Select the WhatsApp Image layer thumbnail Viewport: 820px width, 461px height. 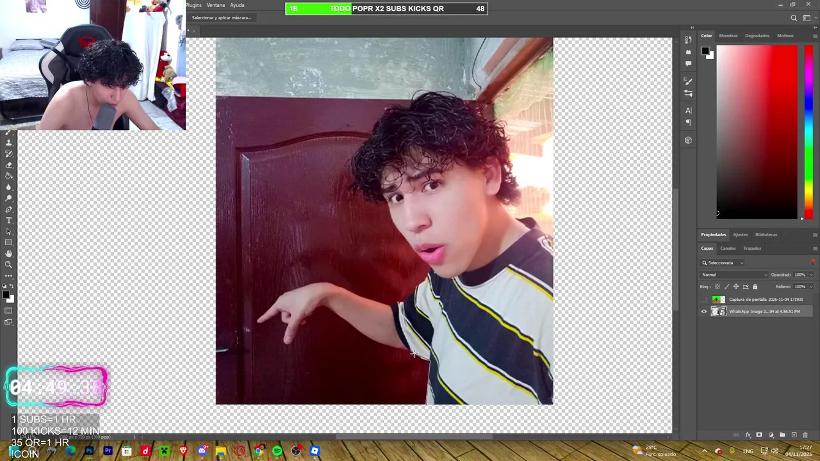click(x=718, y=311)
